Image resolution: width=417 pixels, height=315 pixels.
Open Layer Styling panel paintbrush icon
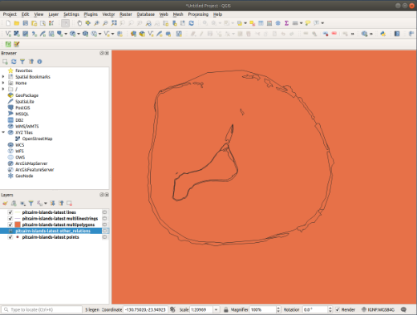coord(5,204)
